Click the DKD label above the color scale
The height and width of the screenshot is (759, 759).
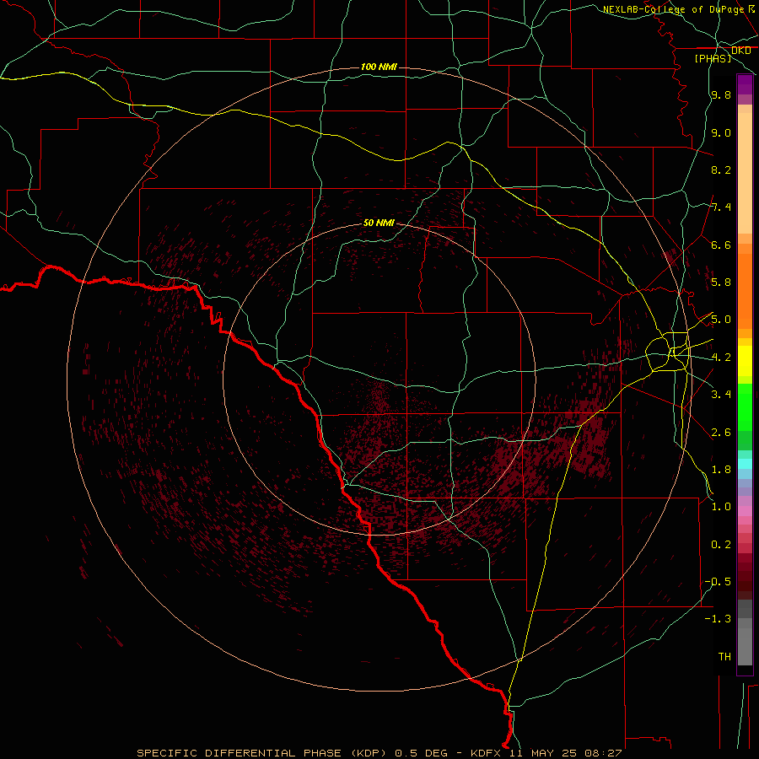[741, 51]
